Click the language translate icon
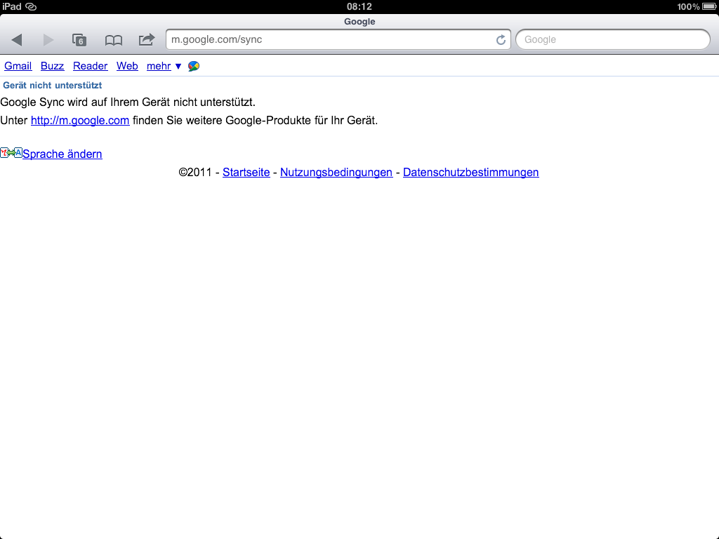Screen dimensions: 719x539 pos(11,153)
